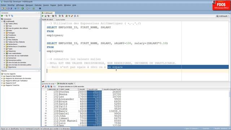Click the SALARY column header
231x130 pixels.
pyautogui.click(x=82, y=89)
